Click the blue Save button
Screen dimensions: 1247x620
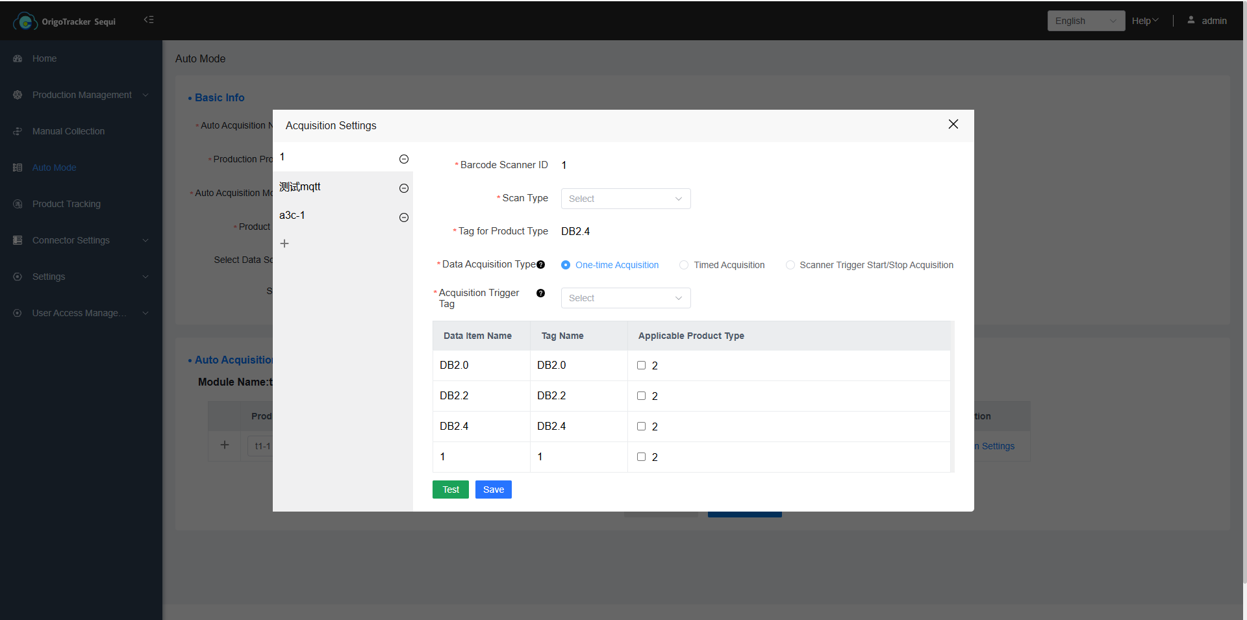[493, 490]
